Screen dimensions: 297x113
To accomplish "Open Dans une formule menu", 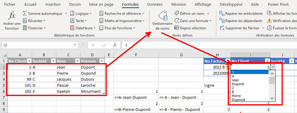I will click(193, 21).
